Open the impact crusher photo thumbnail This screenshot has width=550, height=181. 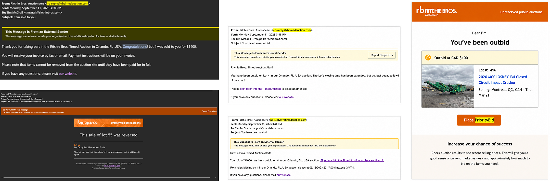pos(448,86)
